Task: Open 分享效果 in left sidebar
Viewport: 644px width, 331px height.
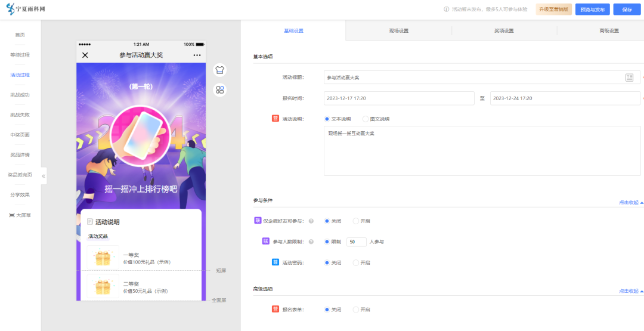Action: pos(20,194)
